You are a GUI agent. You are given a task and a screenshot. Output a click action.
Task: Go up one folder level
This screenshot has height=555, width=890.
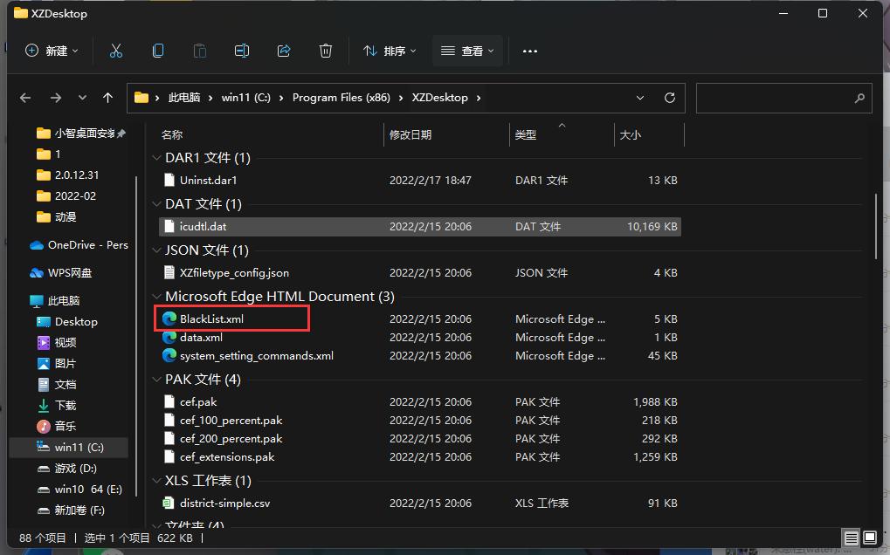[x=107, y=98]
